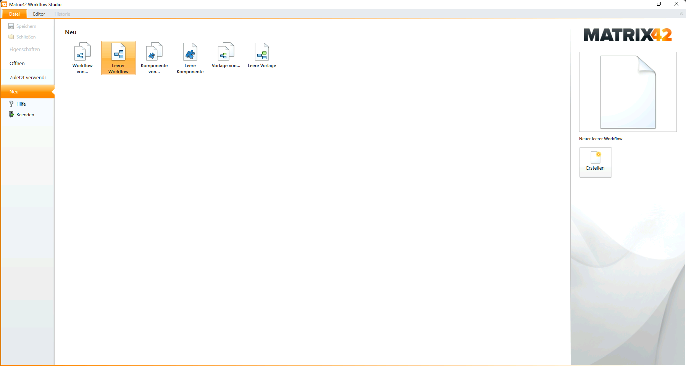Choose the Leerer Workflow icon

(118, 58)
